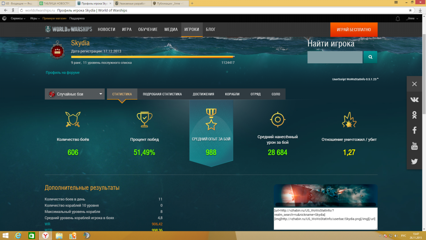426x240 pixels.
Task: Open the Windows Start button
Action: [6, 235]
